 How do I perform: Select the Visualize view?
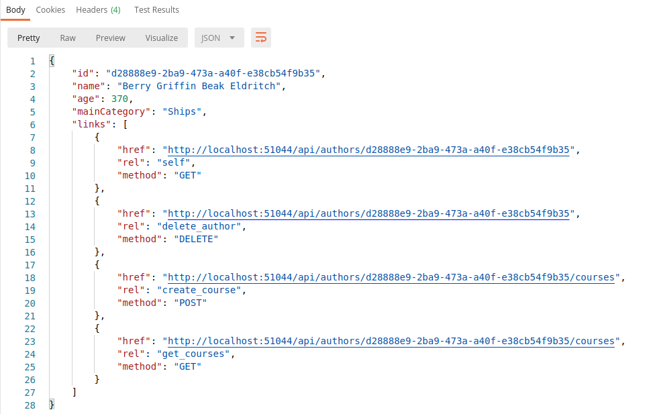[161, 38]
